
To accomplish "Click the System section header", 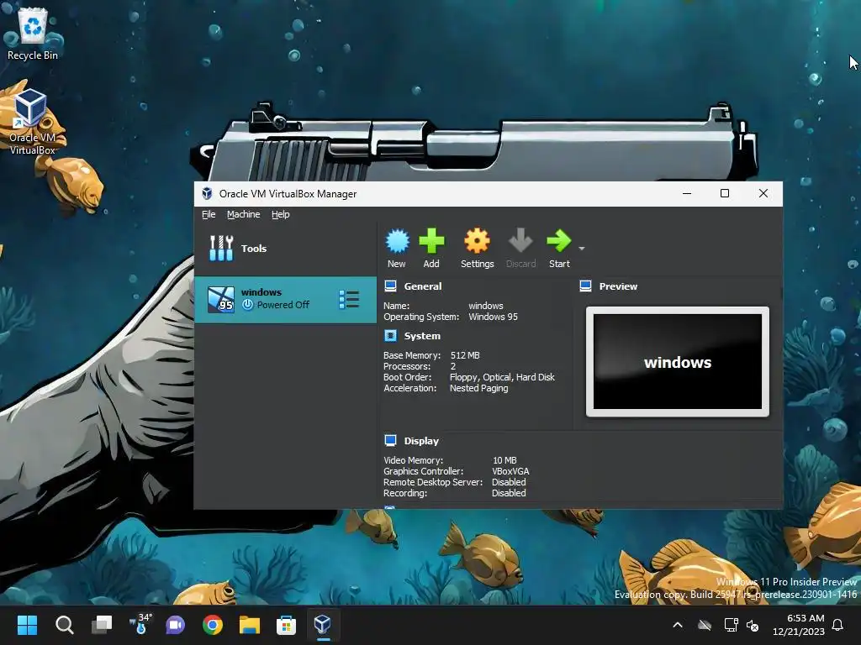I will click(x=422, y=336).
